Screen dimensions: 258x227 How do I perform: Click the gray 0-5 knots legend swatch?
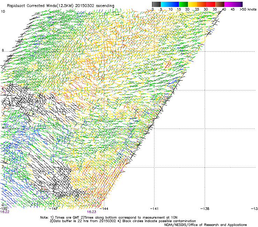(156, 4)
